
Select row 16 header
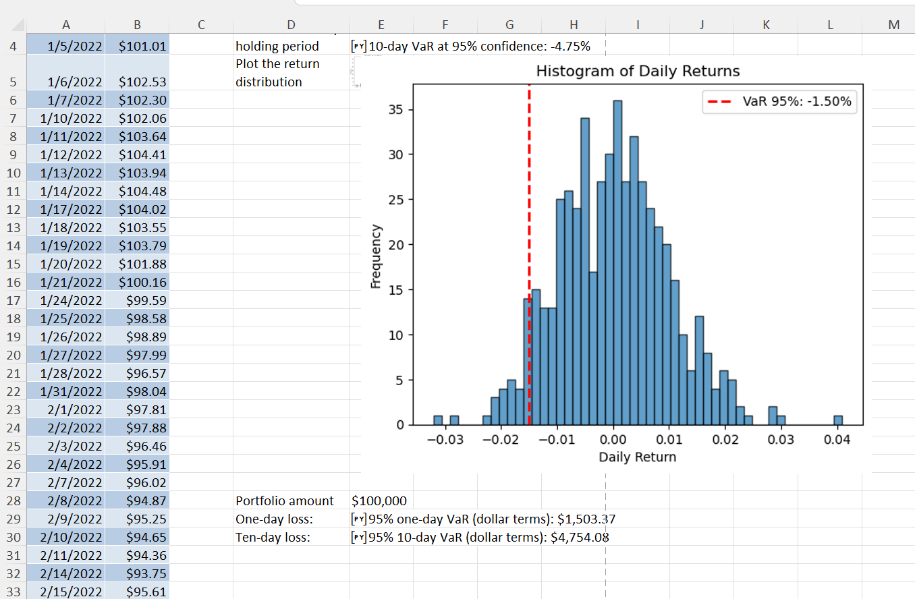14,282
